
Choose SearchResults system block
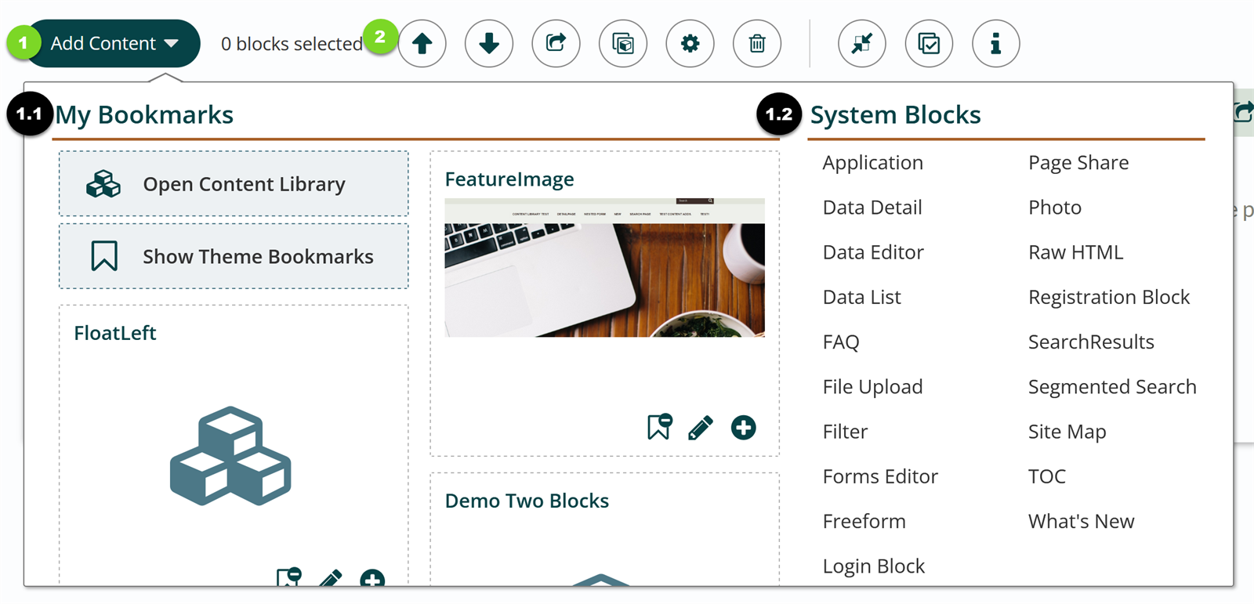pos(1091,342)
